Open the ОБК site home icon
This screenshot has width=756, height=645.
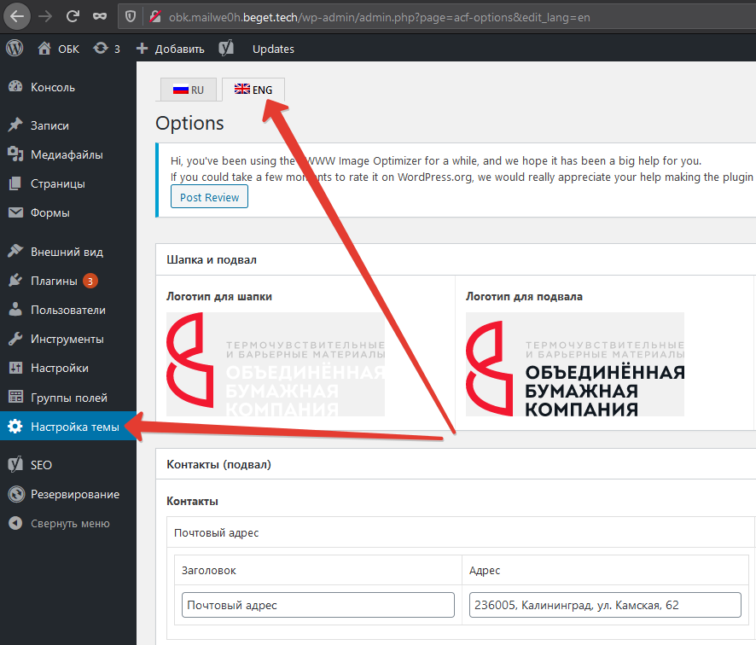coord(45,49)
